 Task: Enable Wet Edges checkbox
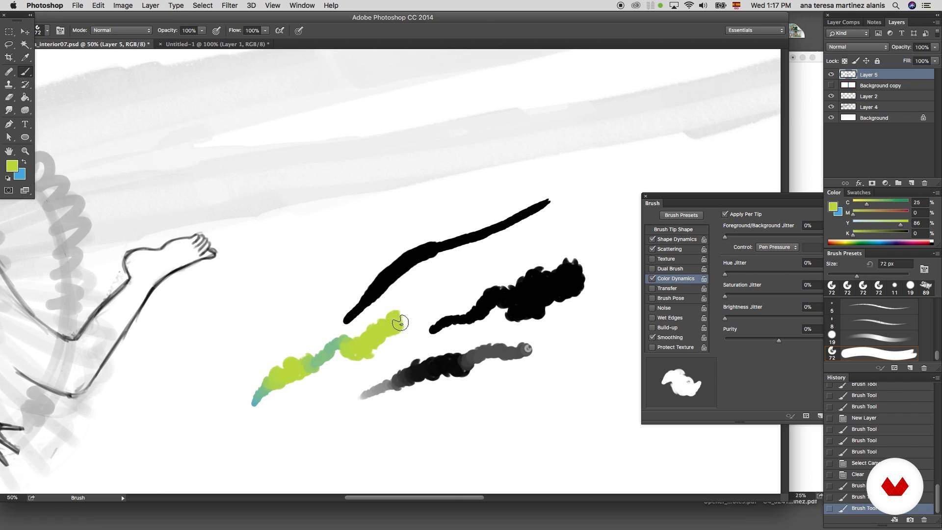tap(652, 318)
